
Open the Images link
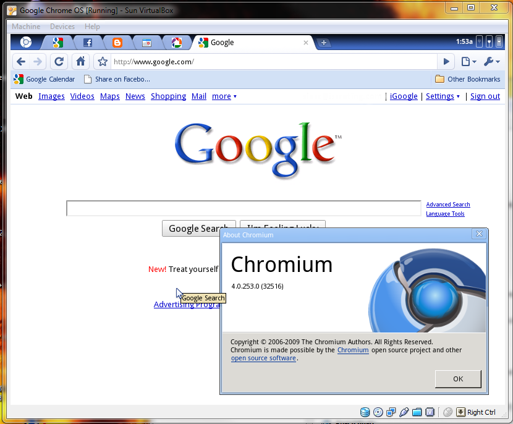point(51,96)
